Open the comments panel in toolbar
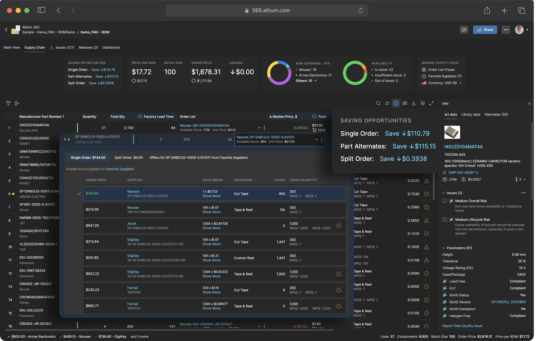Viewport: 557px width, 341px height. [x=405, y=103]
